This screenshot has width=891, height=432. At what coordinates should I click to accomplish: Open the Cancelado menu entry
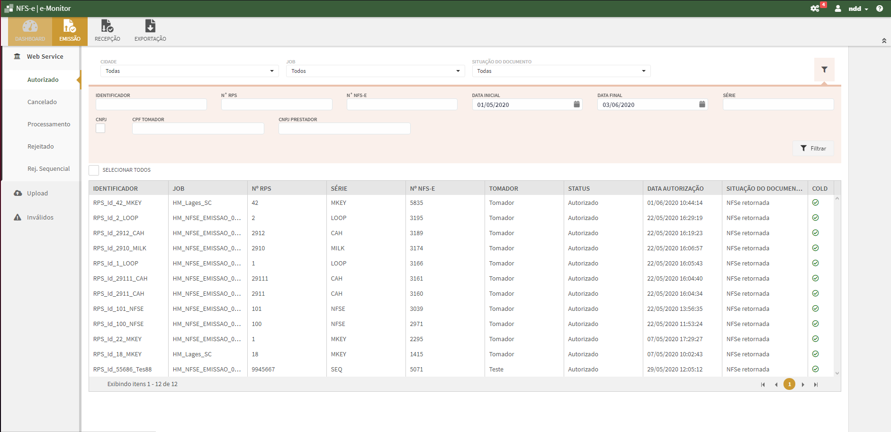point(42,102)
